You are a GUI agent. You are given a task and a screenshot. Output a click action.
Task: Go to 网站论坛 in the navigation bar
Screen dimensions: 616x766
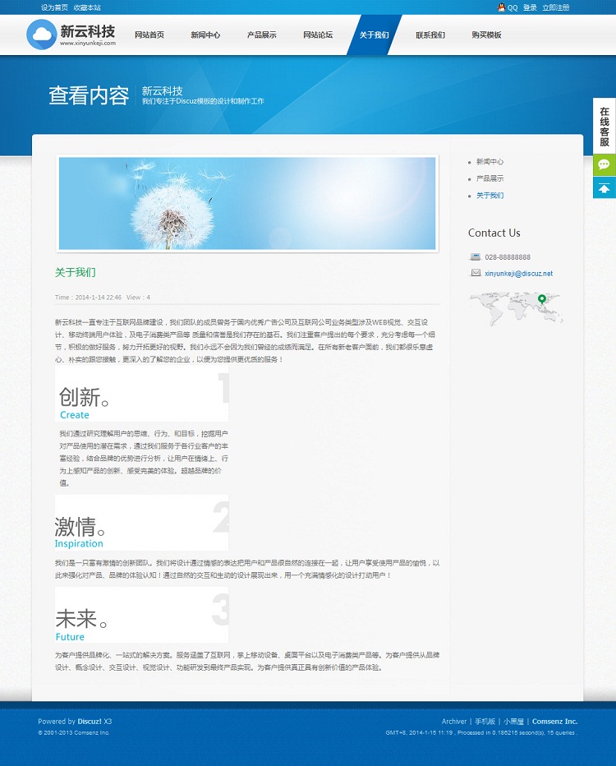(318, 35)
